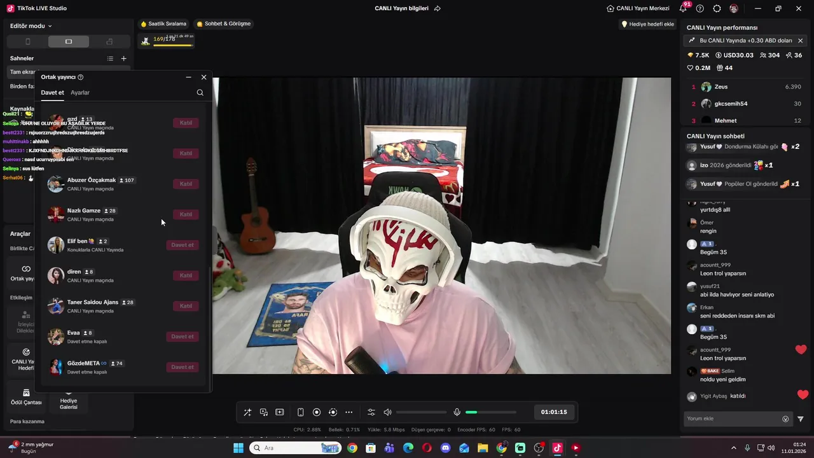Image resolution: width=814 pixels, height=458 pixels.
Task: Switch to dual-screen layout mode
Action: click(x=109, y=41)
